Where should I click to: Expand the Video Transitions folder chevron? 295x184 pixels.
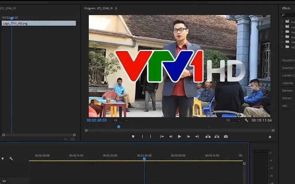pos(282,47)
